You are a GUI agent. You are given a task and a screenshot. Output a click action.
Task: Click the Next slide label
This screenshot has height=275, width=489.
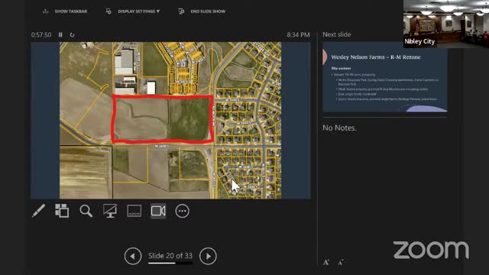337,34
